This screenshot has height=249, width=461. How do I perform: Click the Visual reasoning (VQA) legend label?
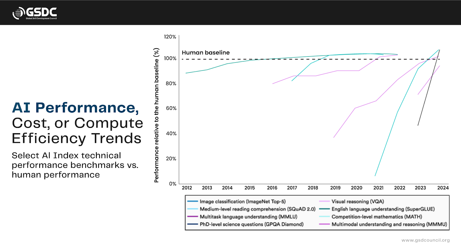coord(358,202)
